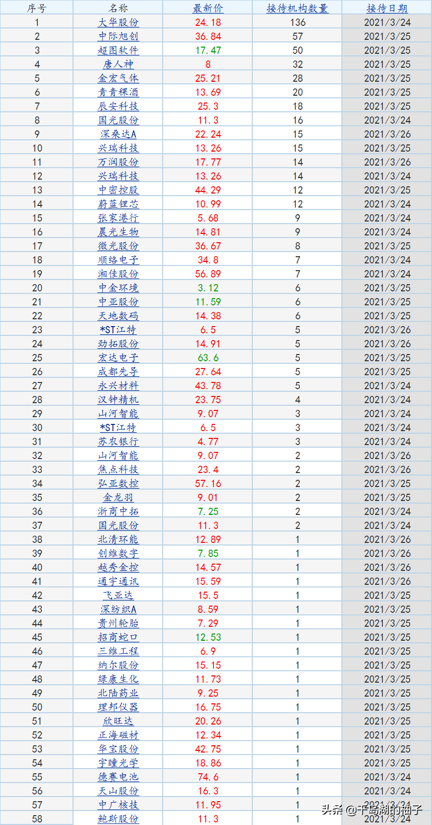The width and height of the screenshot is (432, 825).
Task: Click the price cell 74.6
Action: coord(208,777)
